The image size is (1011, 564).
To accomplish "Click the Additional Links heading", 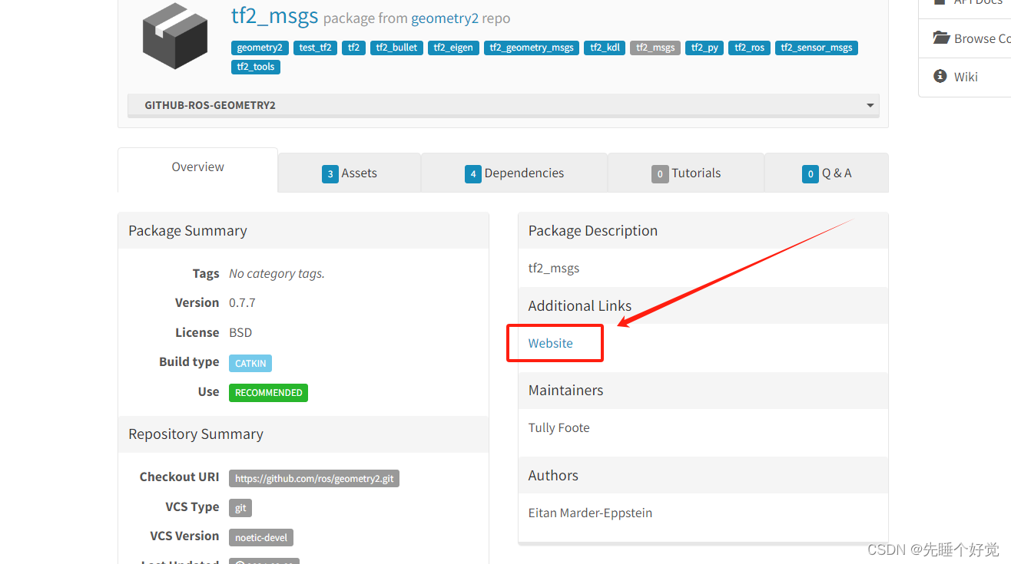I will click(x=580, y=305).
